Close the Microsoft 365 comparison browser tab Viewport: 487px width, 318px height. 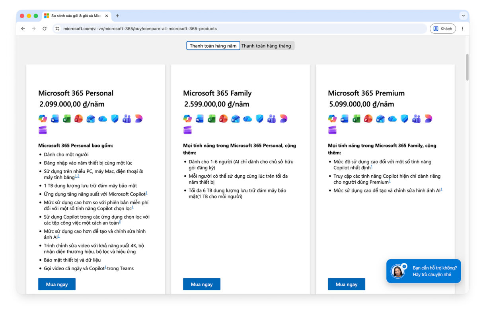pos(107,16)
